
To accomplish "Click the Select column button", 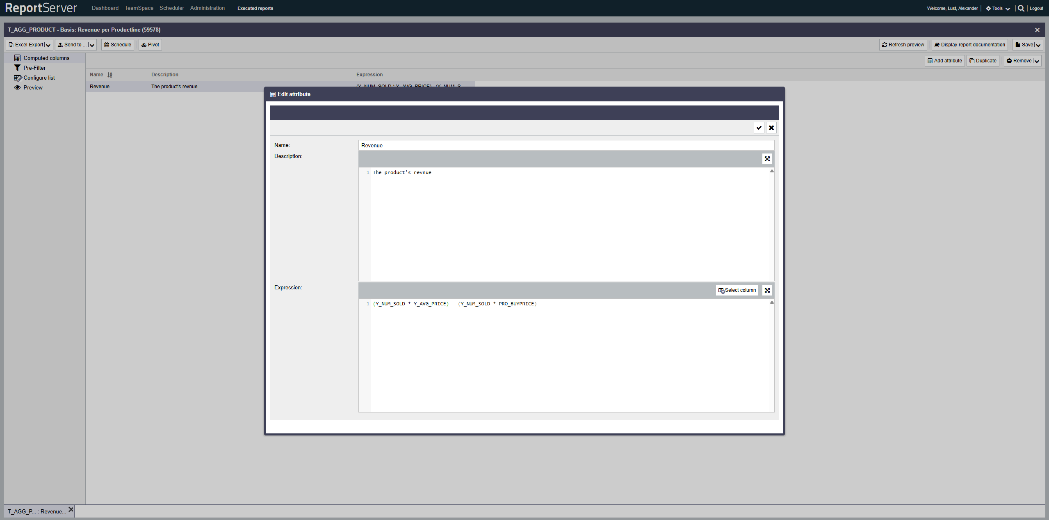I will 737,290.
